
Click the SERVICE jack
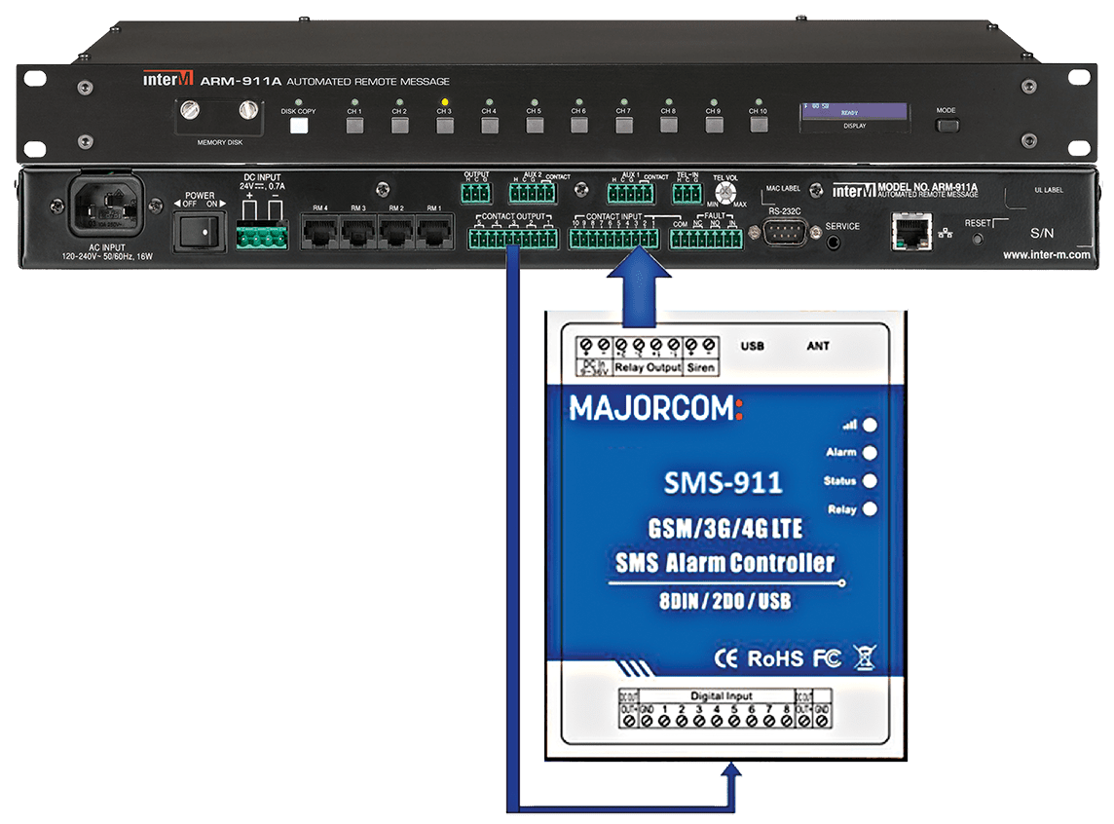834,240
